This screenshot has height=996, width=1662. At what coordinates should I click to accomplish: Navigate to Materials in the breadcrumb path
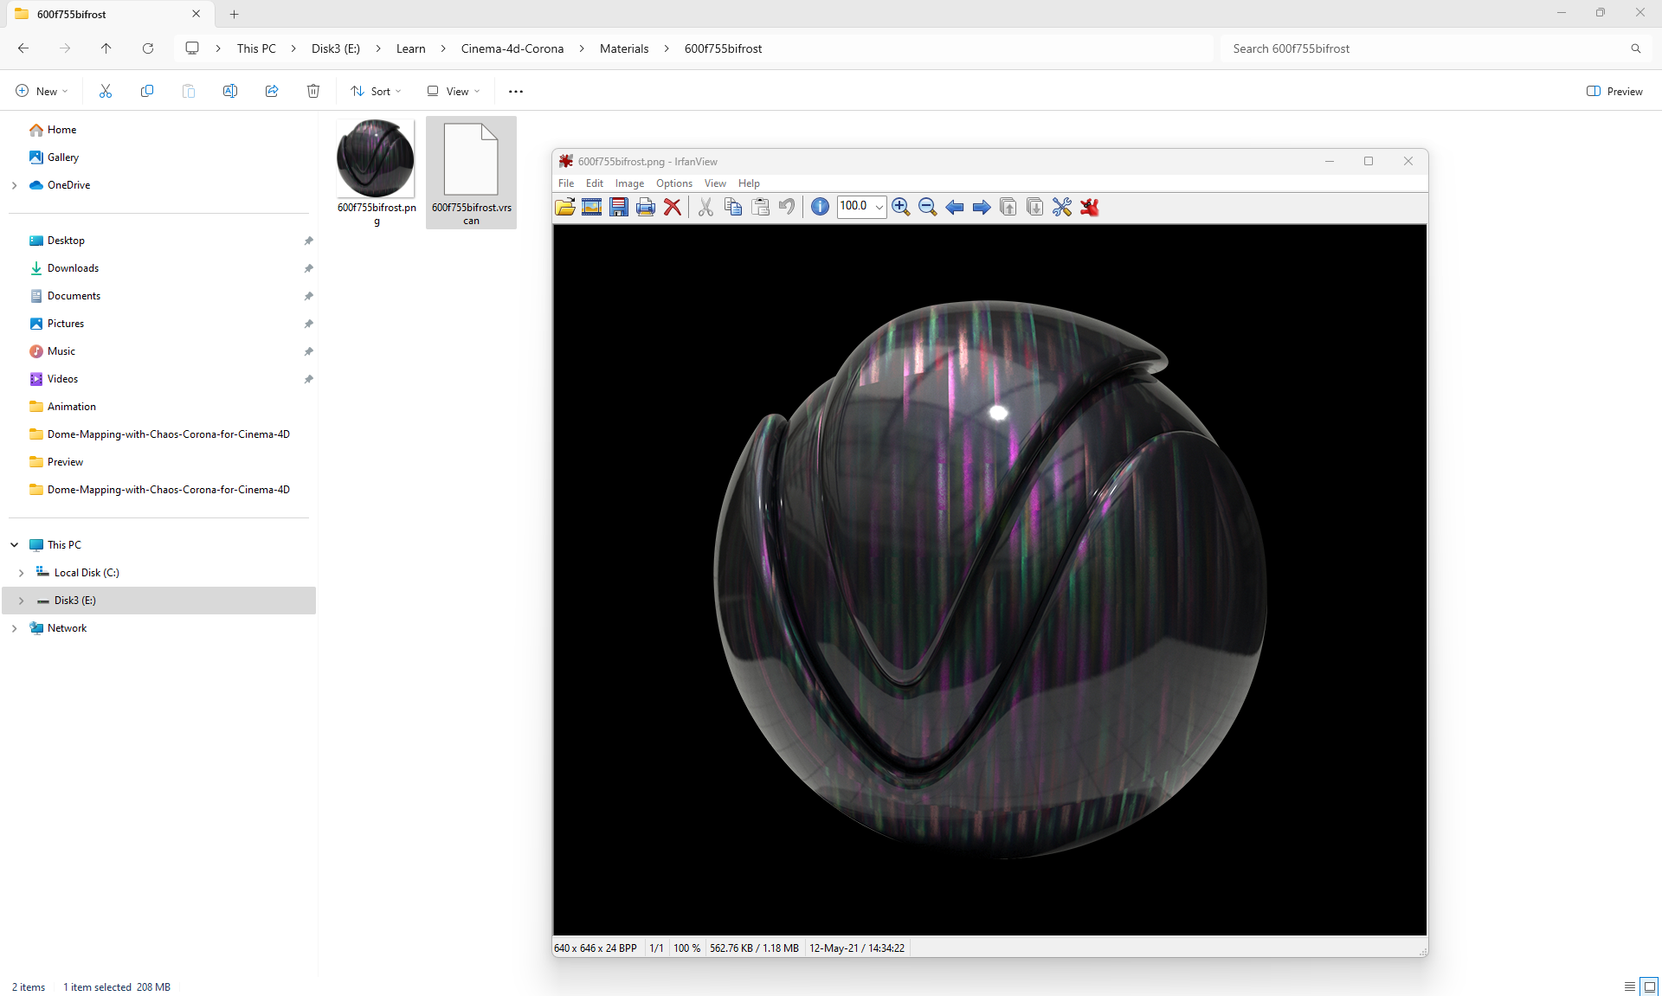623,48
